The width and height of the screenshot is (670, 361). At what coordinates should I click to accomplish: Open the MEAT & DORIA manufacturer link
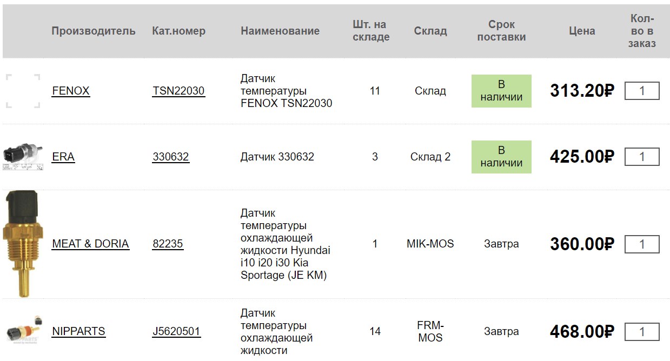[90, 244]
